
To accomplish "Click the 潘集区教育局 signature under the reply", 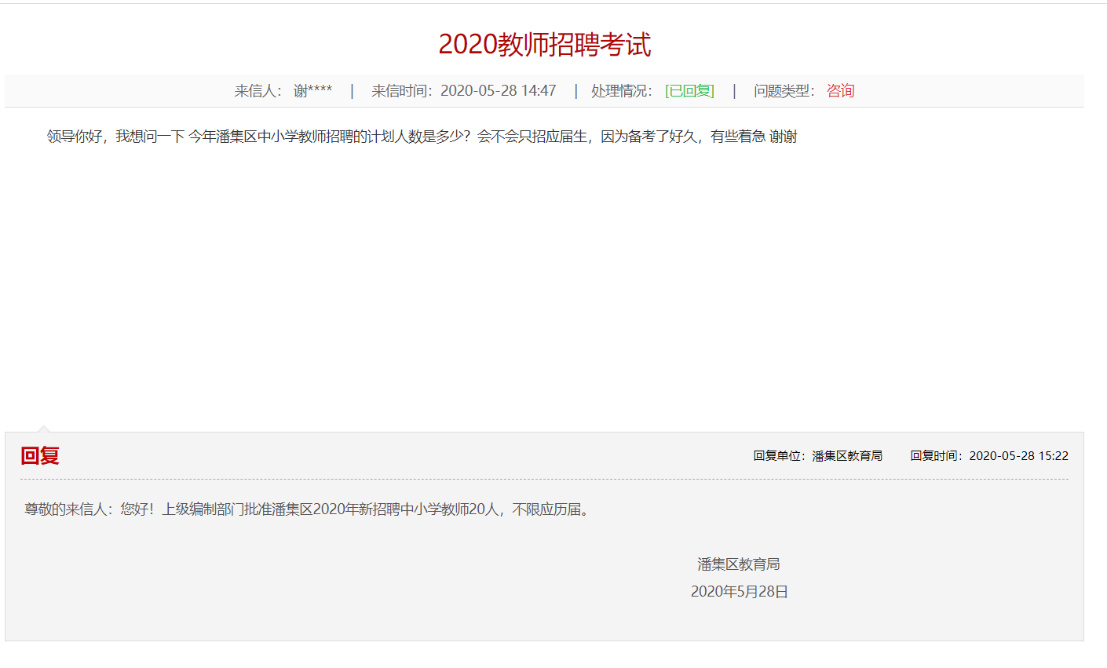I will pos(739,564).
